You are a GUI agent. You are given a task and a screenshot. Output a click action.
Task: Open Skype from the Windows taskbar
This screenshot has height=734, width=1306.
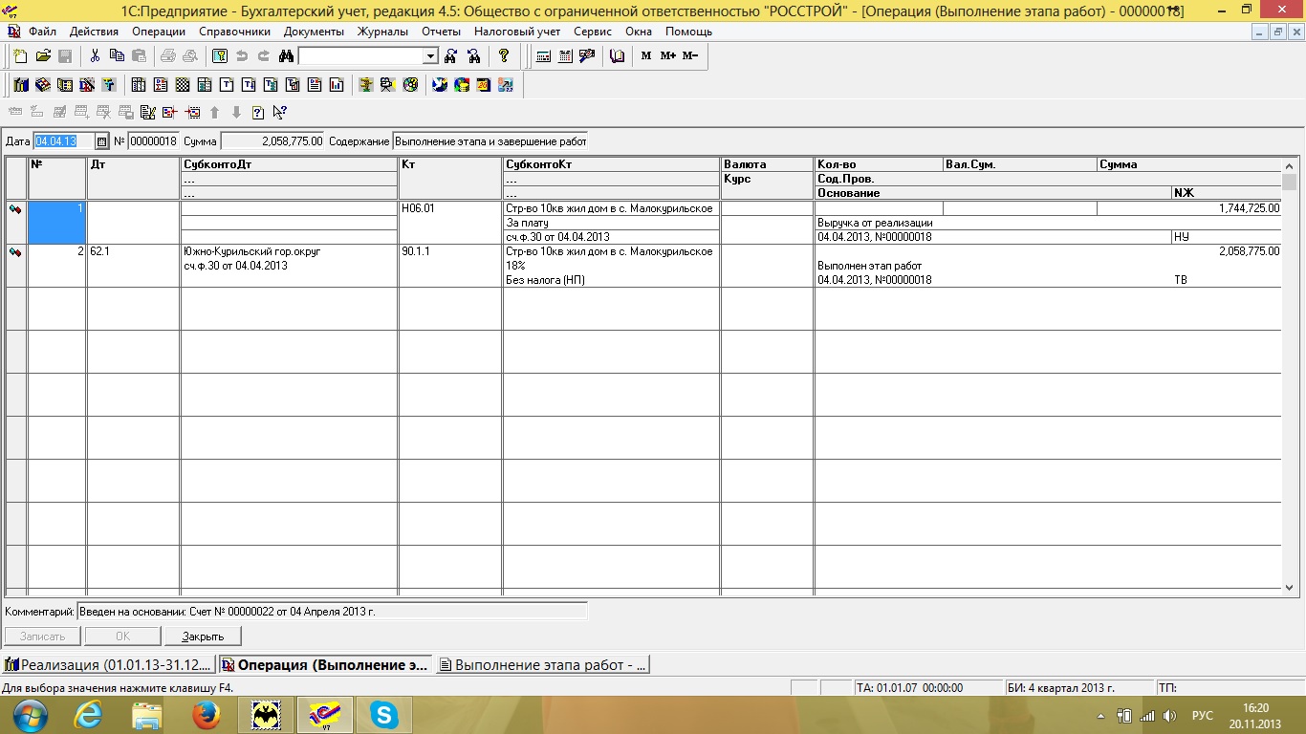[x=384, y=714]
